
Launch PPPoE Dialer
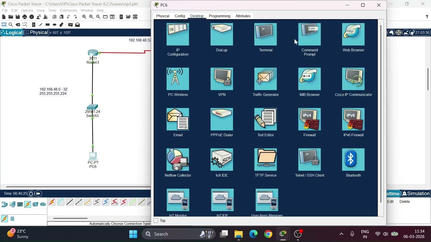(222, 119)
